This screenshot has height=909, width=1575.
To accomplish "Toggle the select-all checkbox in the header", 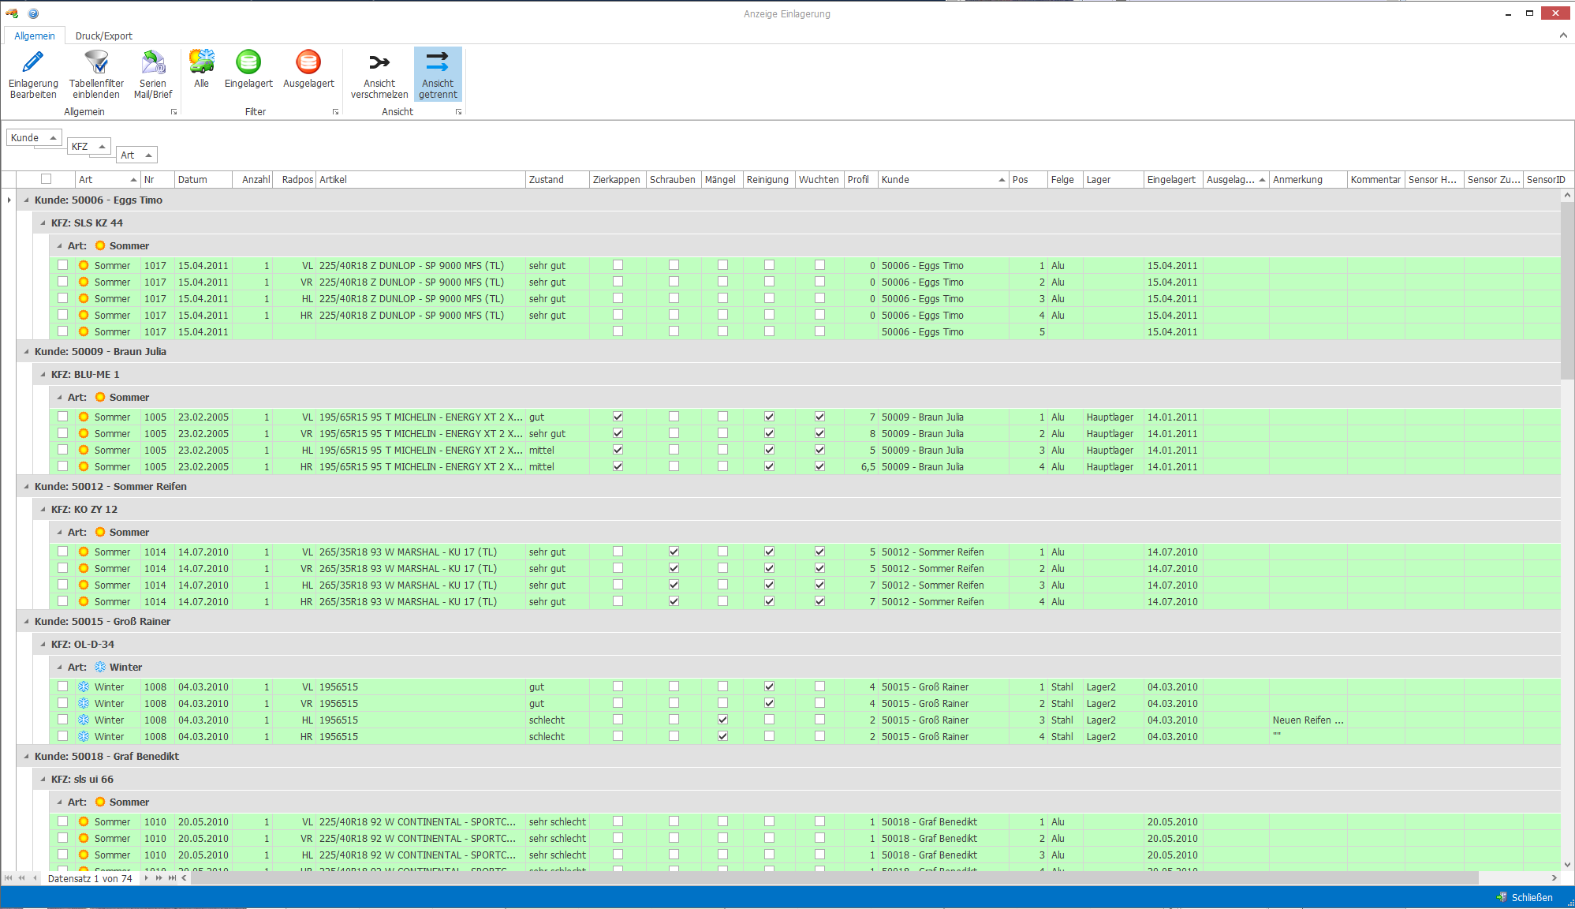I will 46,179.
